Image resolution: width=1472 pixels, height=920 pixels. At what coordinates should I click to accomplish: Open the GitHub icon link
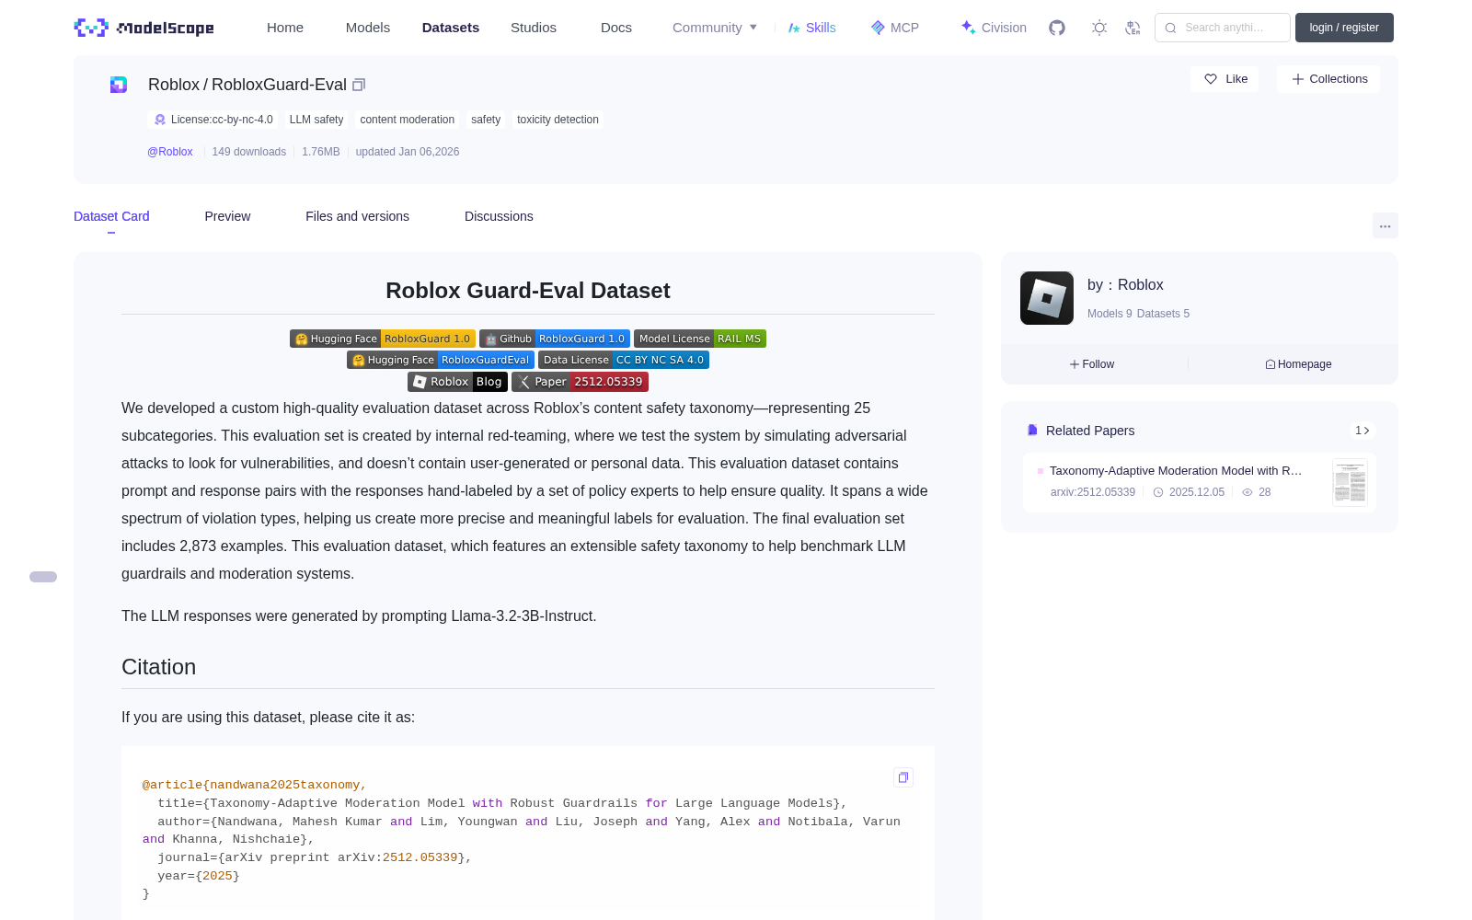(1057, 28)
